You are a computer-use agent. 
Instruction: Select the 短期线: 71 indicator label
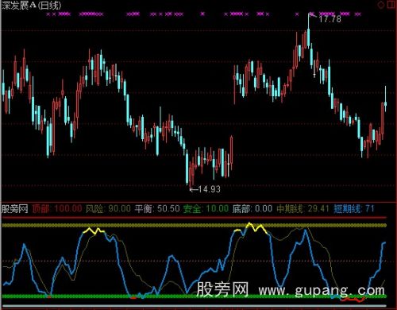coord(354,209)
